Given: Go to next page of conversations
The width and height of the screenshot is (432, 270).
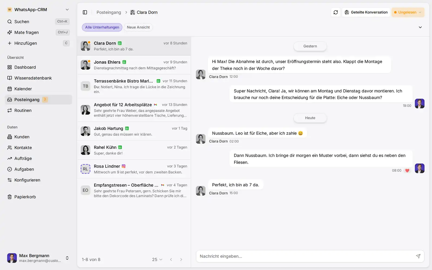Looking at the screenshot, I should tap(181, 259).
